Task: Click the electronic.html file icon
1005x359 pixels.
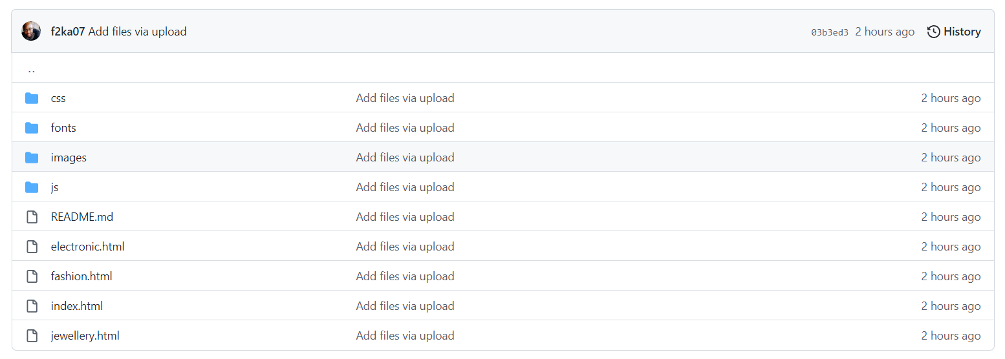Action: tap(32, 247)
